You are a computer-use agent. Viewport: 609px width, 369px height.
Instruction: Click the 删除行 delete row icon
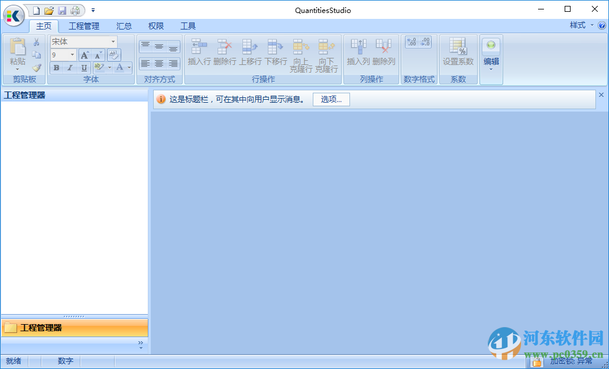[x=225, y=47]
